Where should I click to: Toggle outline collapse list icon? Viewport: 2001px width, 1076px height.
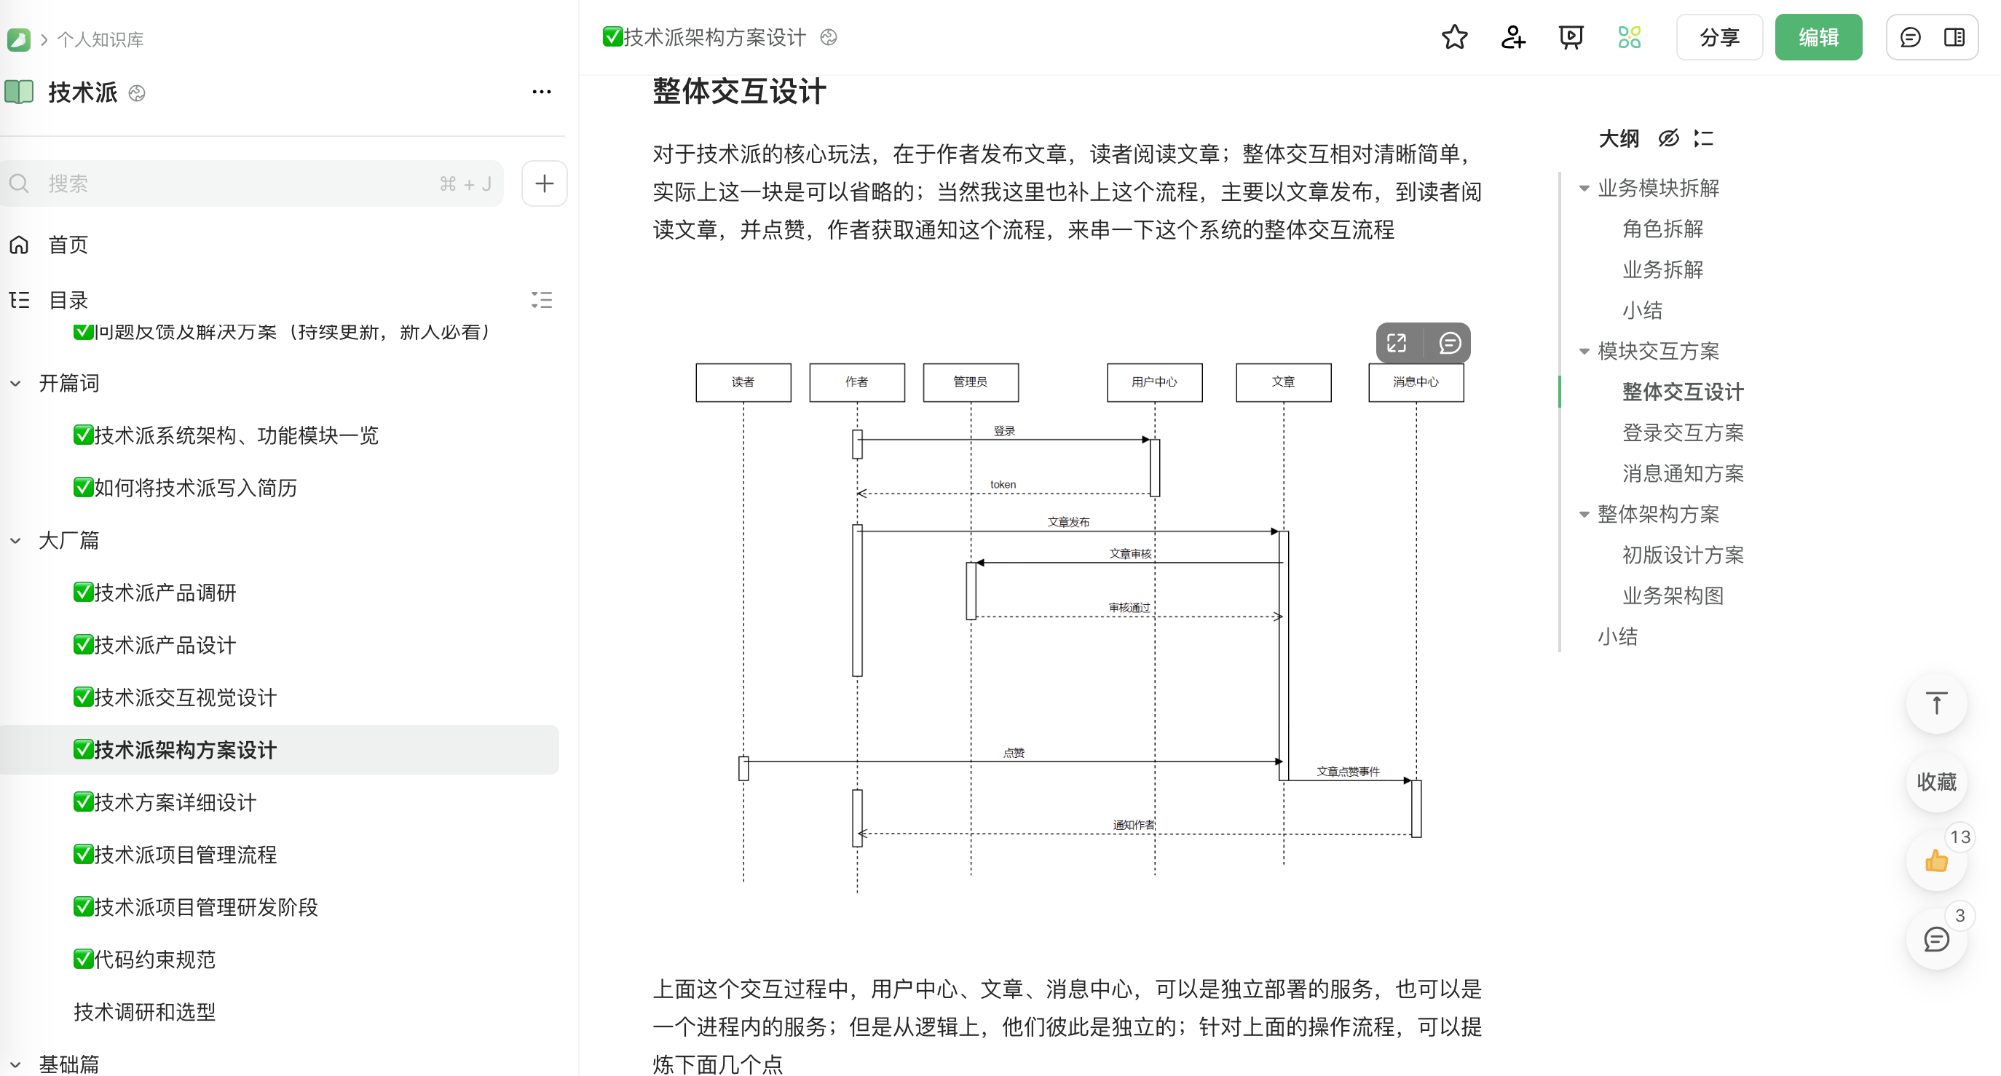point(1704,138)
